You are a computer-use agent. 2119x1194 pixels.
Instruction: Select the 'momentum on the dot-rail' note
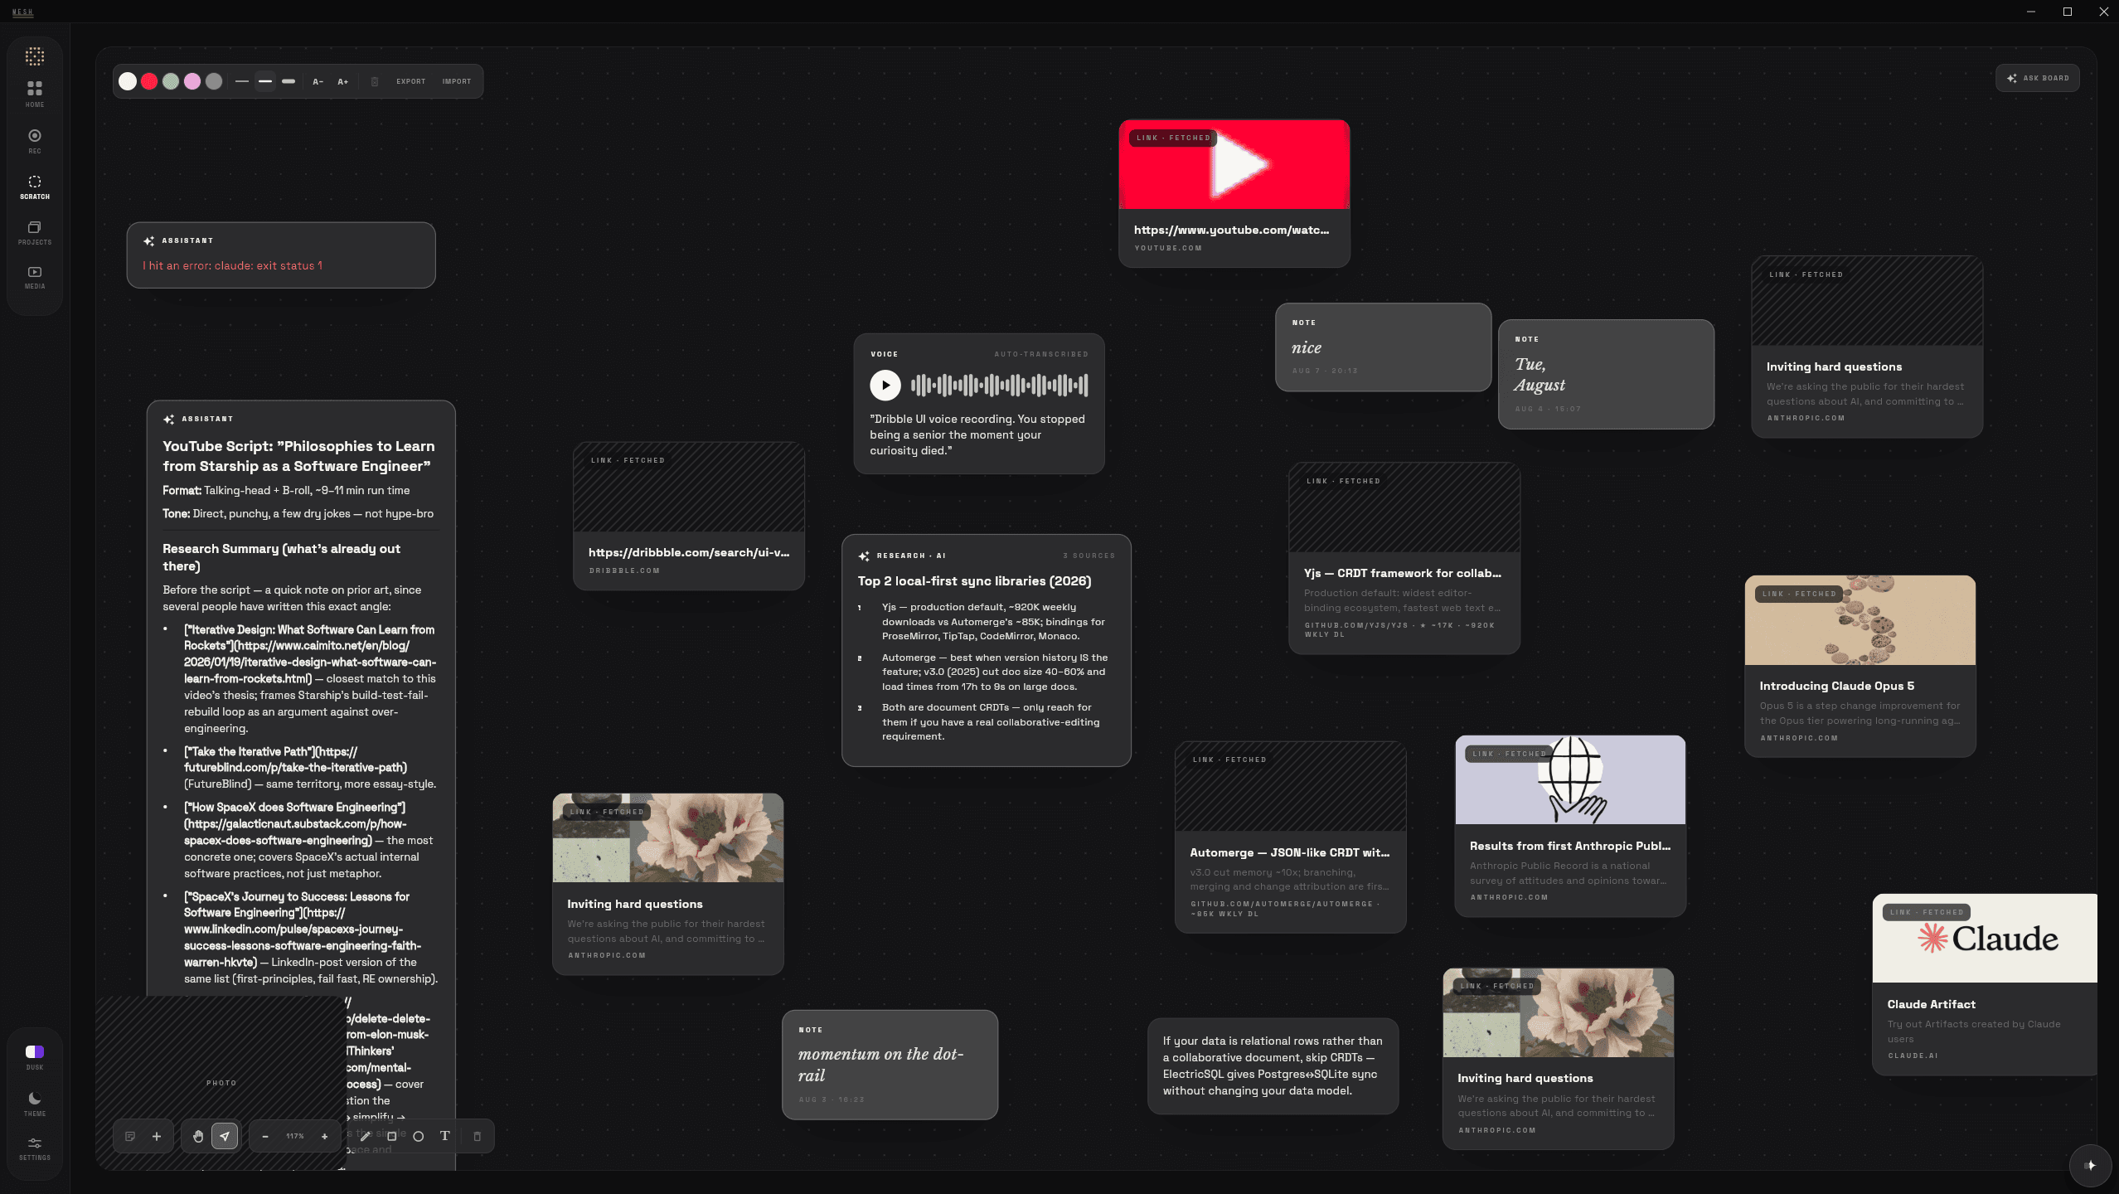pyautogui.click(x=890, y=1065)
